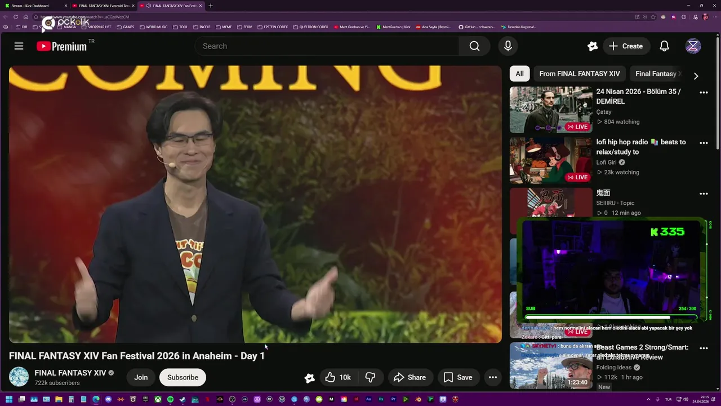Open OBS Studio from taskbar
Image resolution: width=721 pixels, height=406 pixels.
[x=232, y=399]
